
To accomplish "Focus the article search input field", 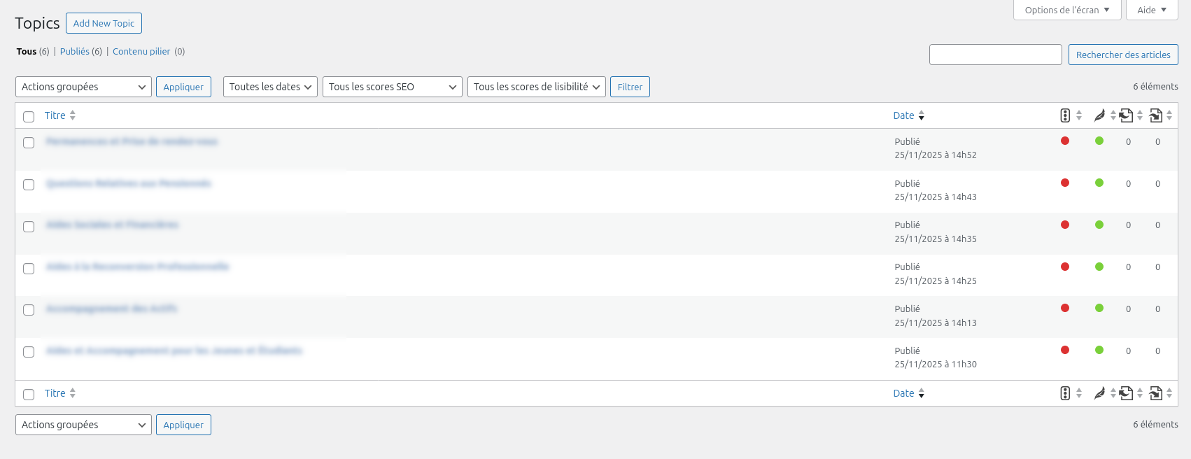I will 995,55.
